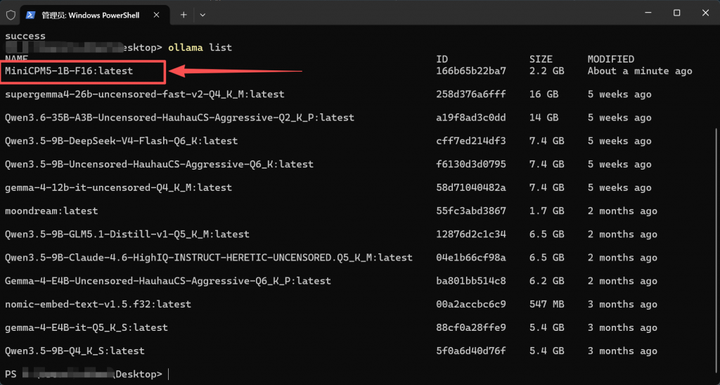Screen dimensions: 720x385
Task: Click the ID f6130d3d0795
Action: (x=471, y=164)
